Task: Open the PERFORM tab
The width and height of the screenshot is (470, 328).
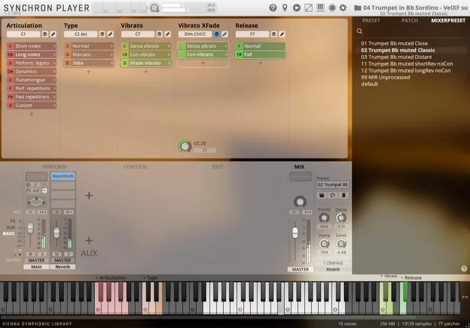Action: click(55, 167)
